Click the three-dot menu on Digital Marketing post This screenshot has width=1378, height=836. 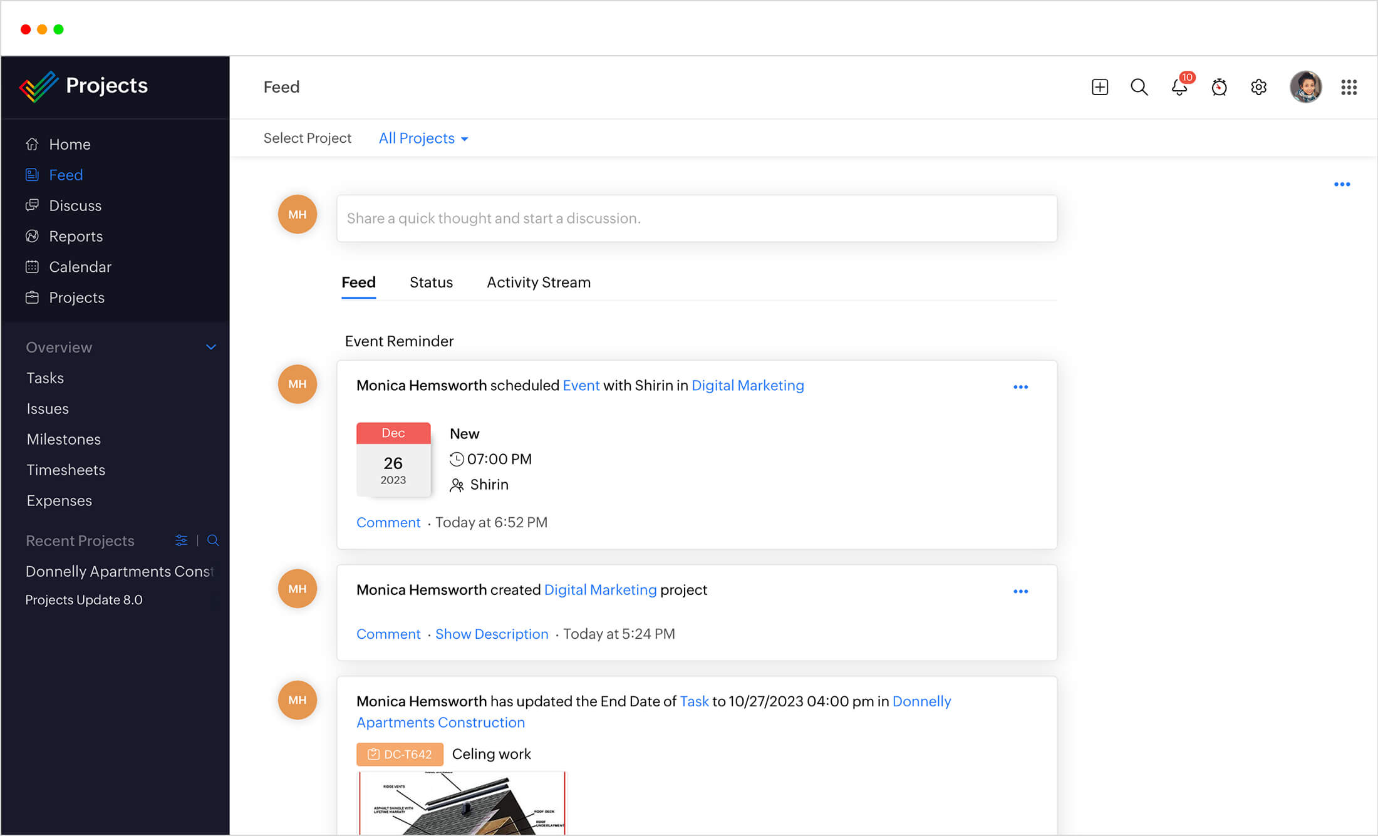click(1021, 591)
